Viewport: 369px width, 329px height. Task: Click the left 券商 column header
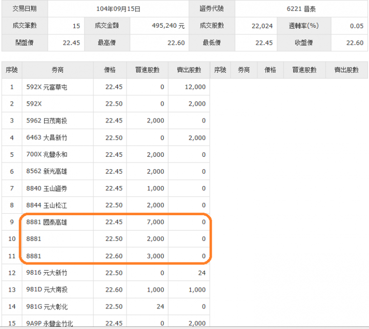[x=57, y=70]
